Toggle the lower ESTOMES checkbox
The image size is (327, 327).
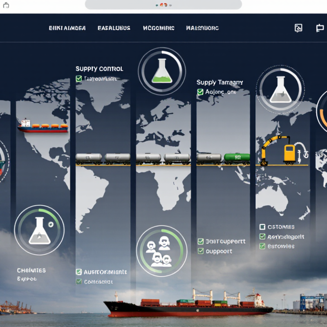262,246
